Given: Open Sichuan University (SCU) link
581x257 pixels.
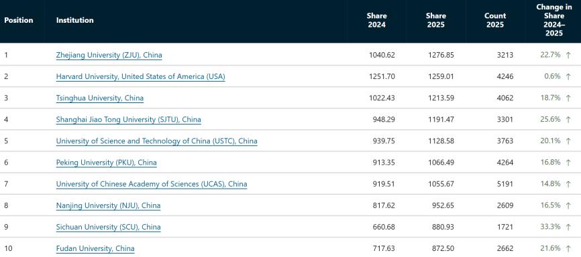Looking at the screenshot, I should pos(108,227).
